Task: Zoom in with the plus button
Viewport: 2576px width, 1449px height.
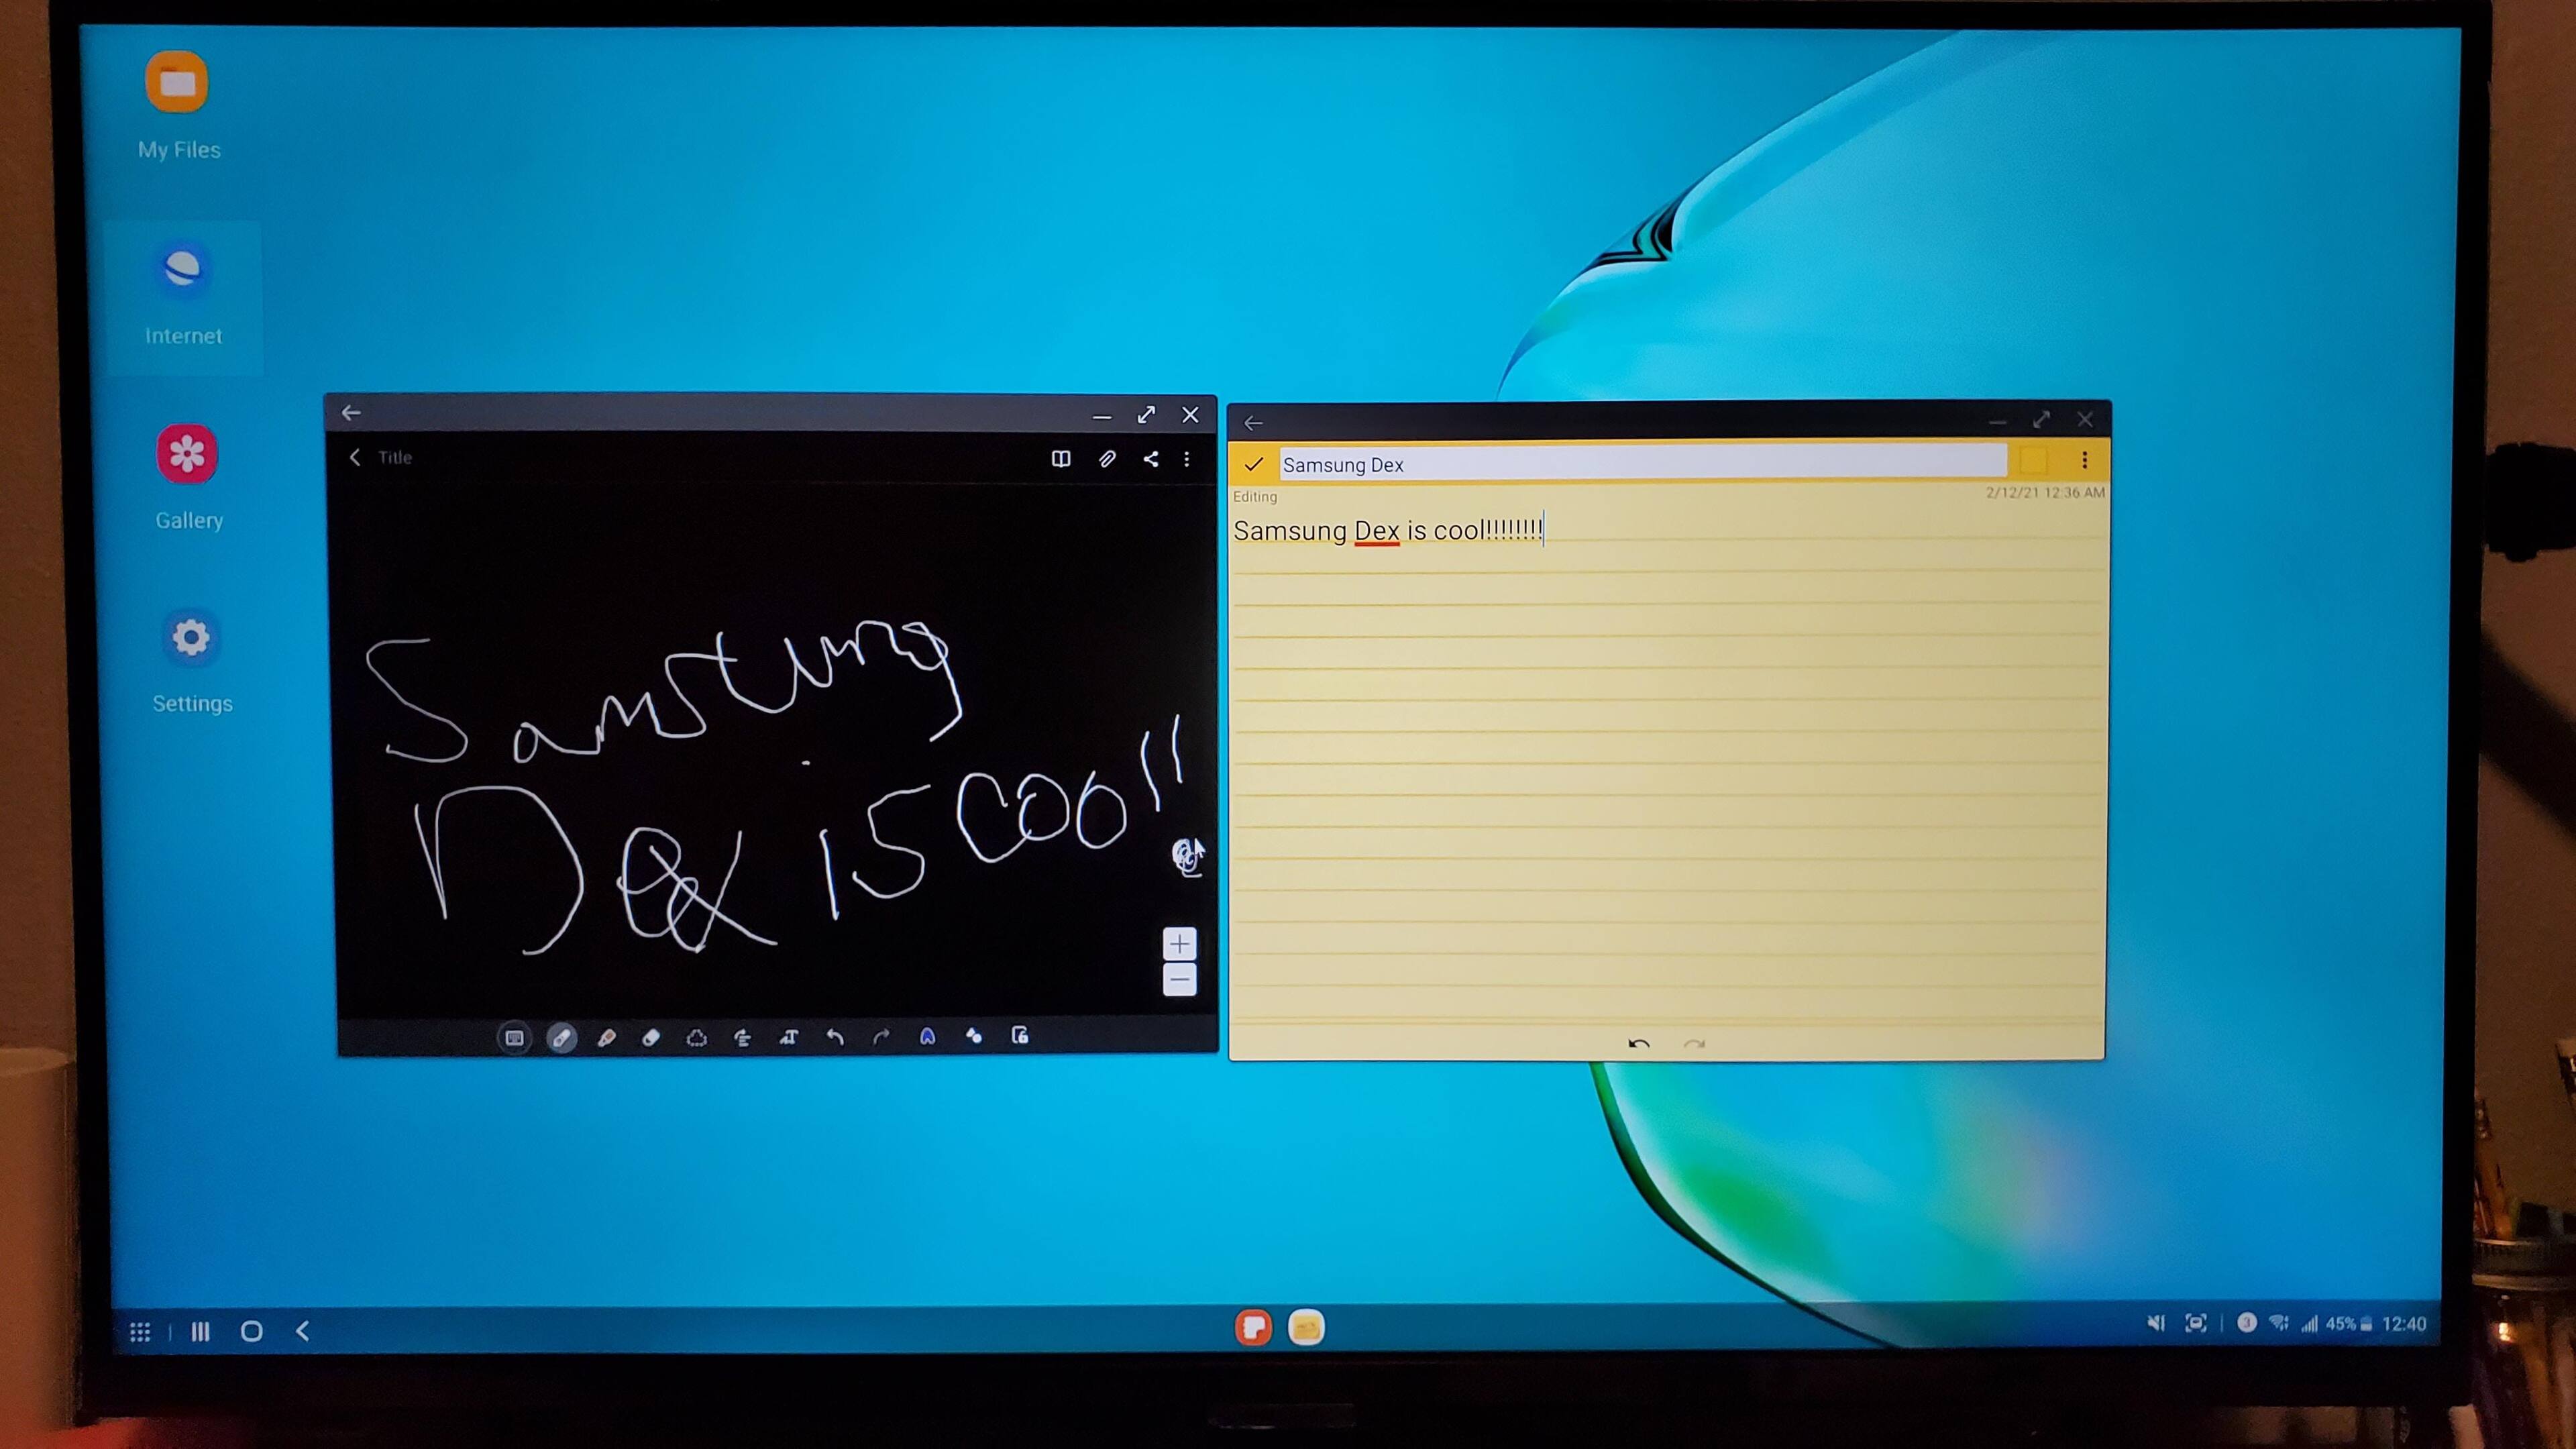Action: pyautogui.click(x=1180, y=943)
